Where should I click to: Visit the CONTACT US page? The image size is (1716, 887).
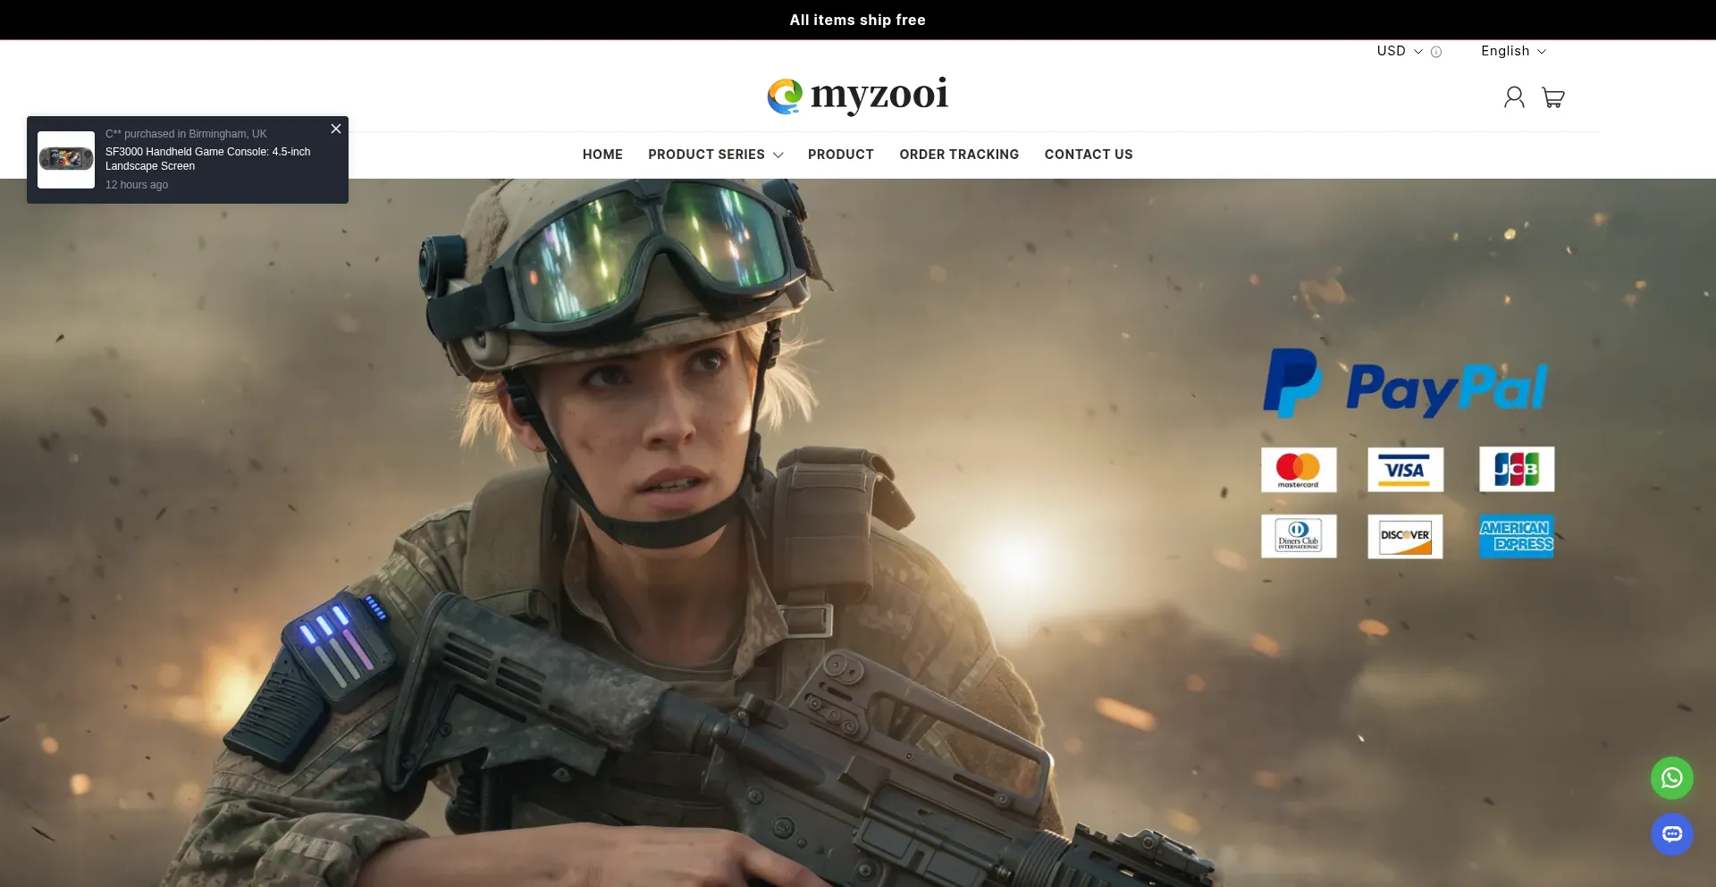tap(1088, 155)
